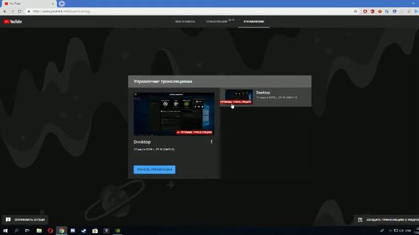Select the small Desktop stream thumbnail in list
The image size is (419, 235).
[238, 97]
